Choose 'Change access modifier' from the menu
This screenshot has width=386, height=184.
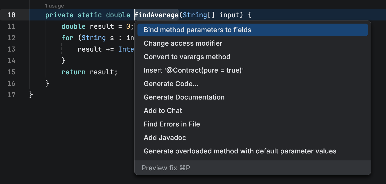(x=183, y=43)
